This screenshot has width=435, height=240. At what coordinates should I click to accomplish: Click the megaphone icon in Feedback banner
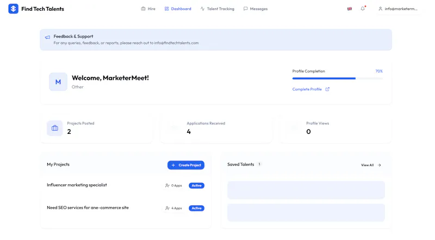point(48,37)
